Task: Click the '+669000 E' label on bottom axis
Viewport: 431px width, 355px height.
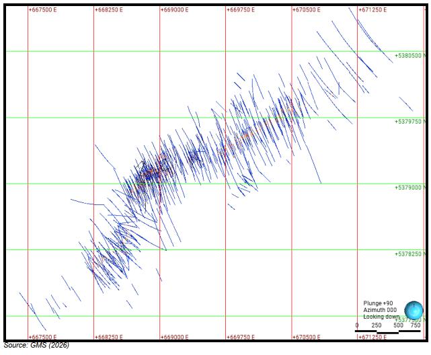Action: [175, 337]
